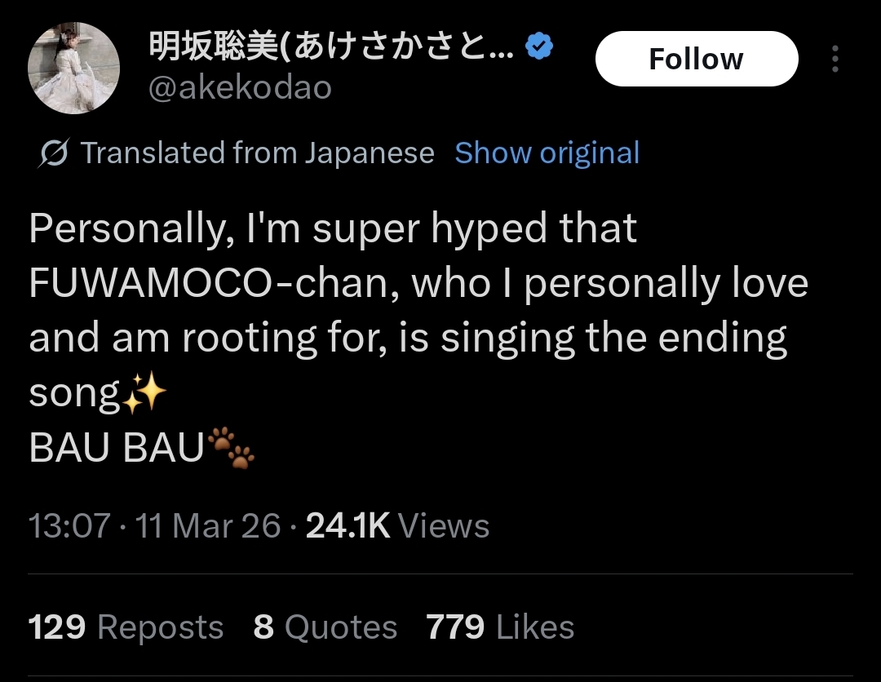The width and height of the screenshot is (881, 682).
Task: Click the Translated from Japanese label
Action: point(257,153)
